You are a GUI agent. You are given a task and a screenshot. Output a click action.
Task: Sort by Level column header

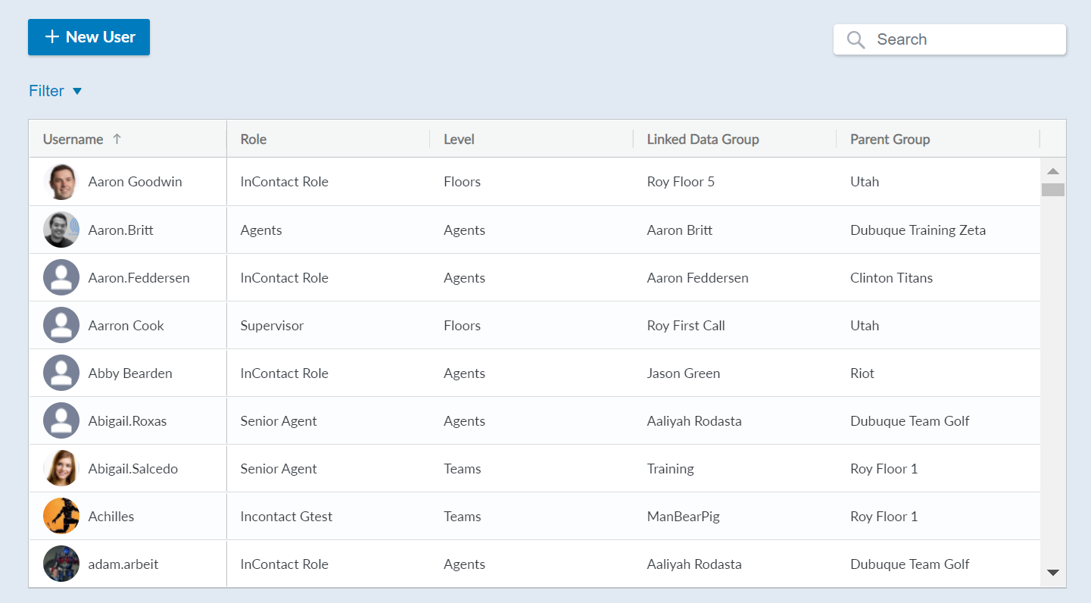(459, 139)
